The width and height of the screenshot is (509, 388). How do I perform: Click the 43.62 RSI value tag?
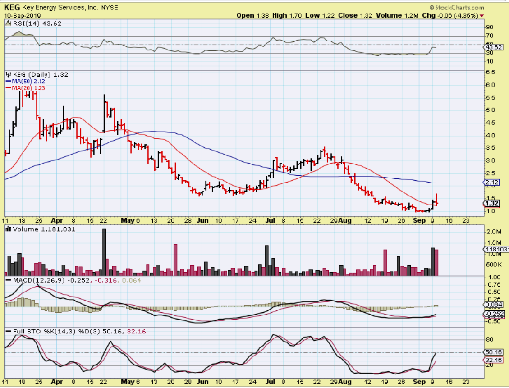pyautogui.click(x=492, y=47)
